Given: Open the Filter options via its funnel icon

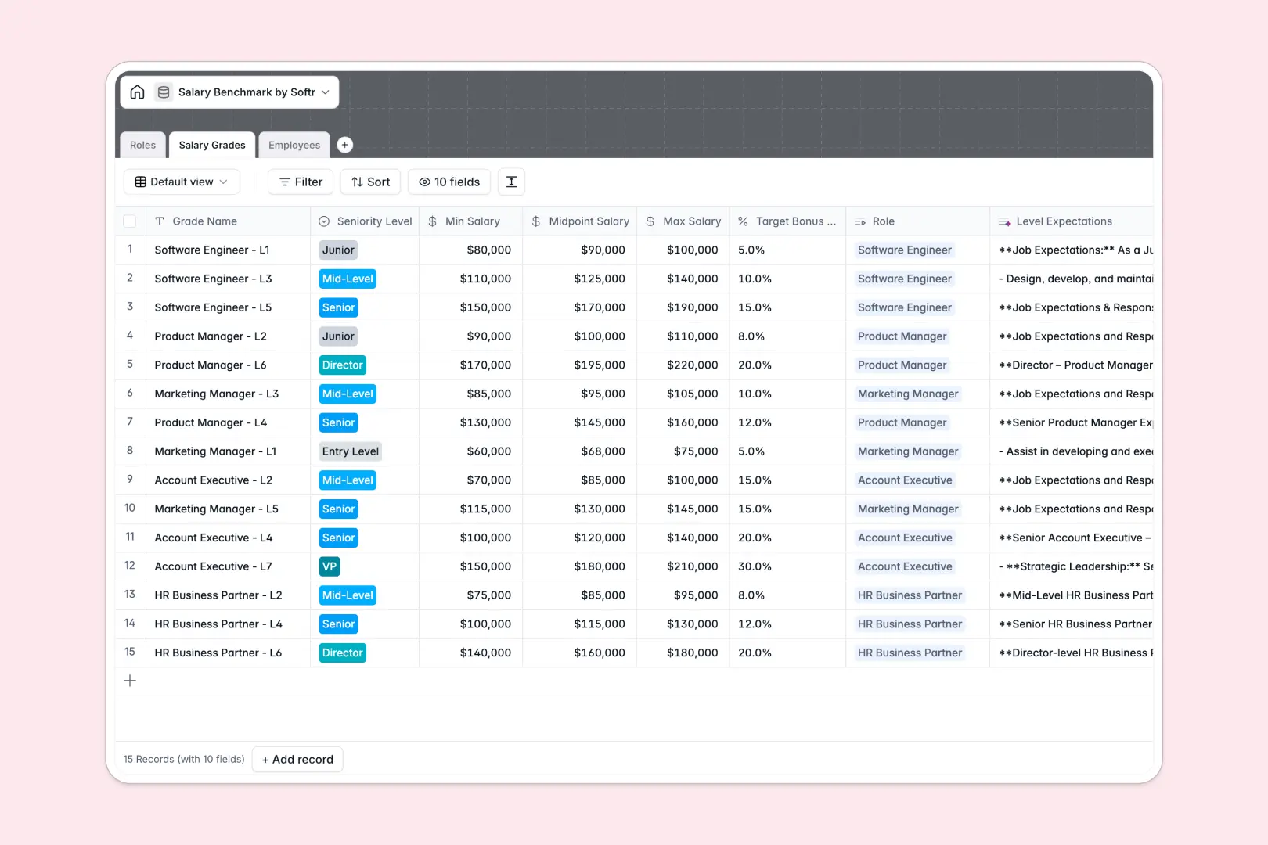Looking at the screenshot, I should 285,182.
